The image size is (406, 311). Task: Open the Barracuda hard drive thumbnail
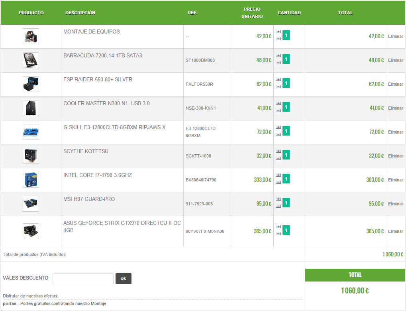pyautogui.click(x=31, y=60)
